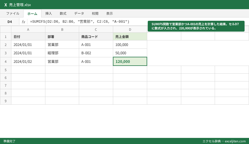Click the active cell showing 120,000
This screenshot has height=144, width=249.
(x=130, y=61)
